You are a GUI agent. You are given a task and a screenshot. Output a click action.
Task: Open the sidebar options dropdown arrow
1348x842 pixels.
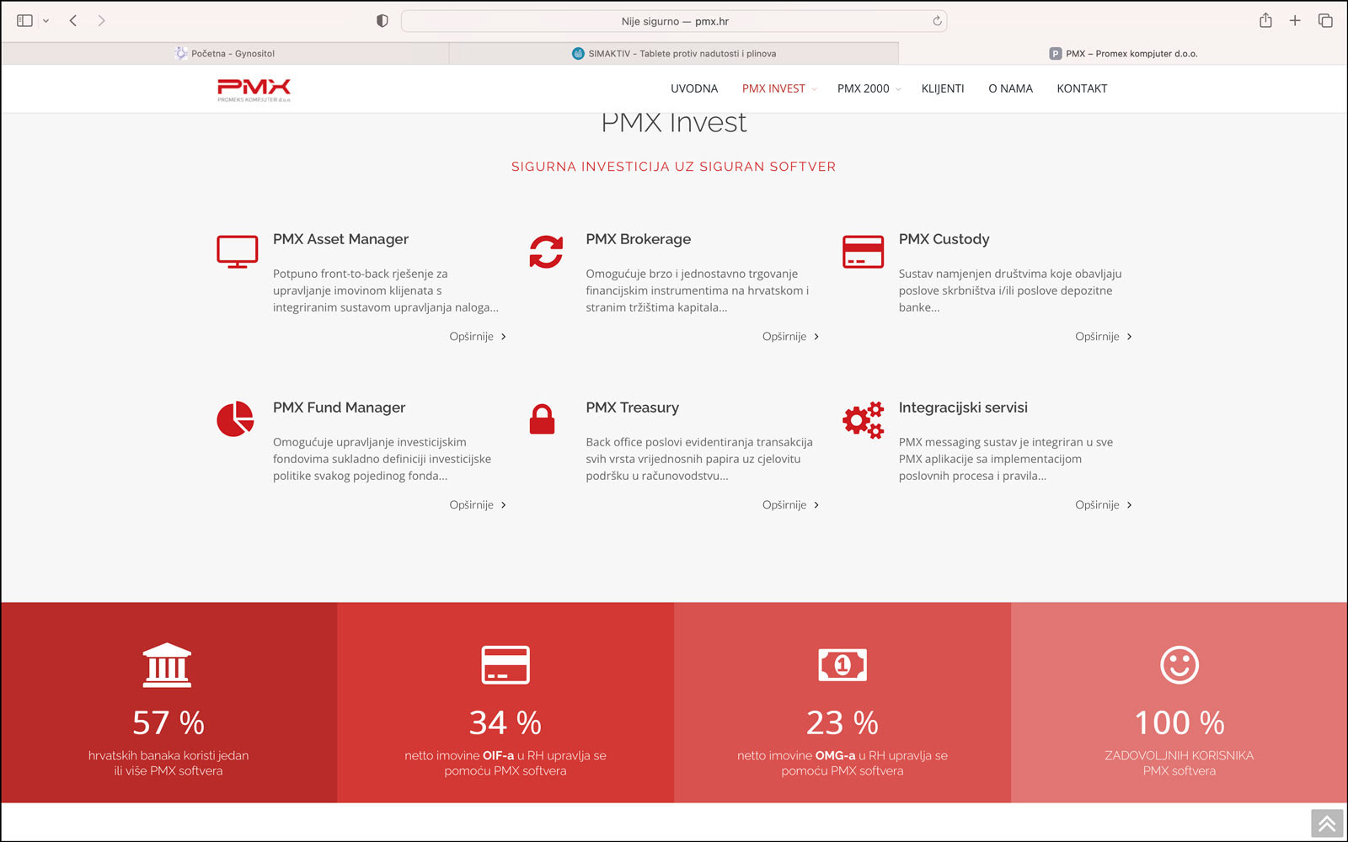click(x=45, y=21)
